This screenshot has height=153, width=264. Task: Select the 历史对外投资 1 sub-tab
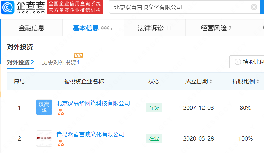[61, 63]
